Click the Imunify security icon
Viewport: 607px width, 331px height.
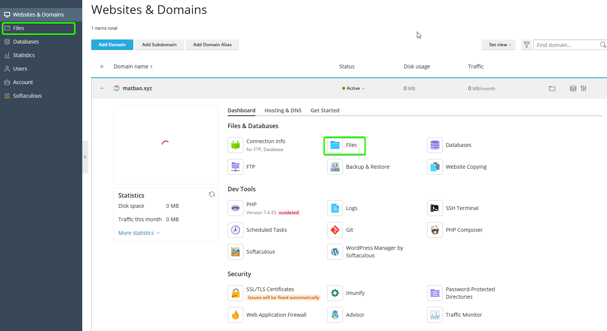[x=335, y=293]
